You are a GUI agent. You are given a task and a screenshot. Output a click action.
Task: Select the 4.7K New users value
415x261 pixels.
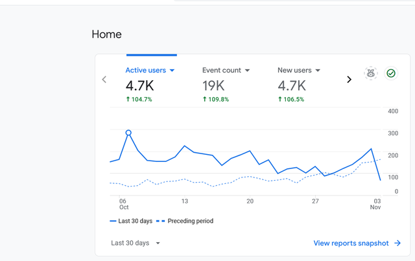point(292,85)
